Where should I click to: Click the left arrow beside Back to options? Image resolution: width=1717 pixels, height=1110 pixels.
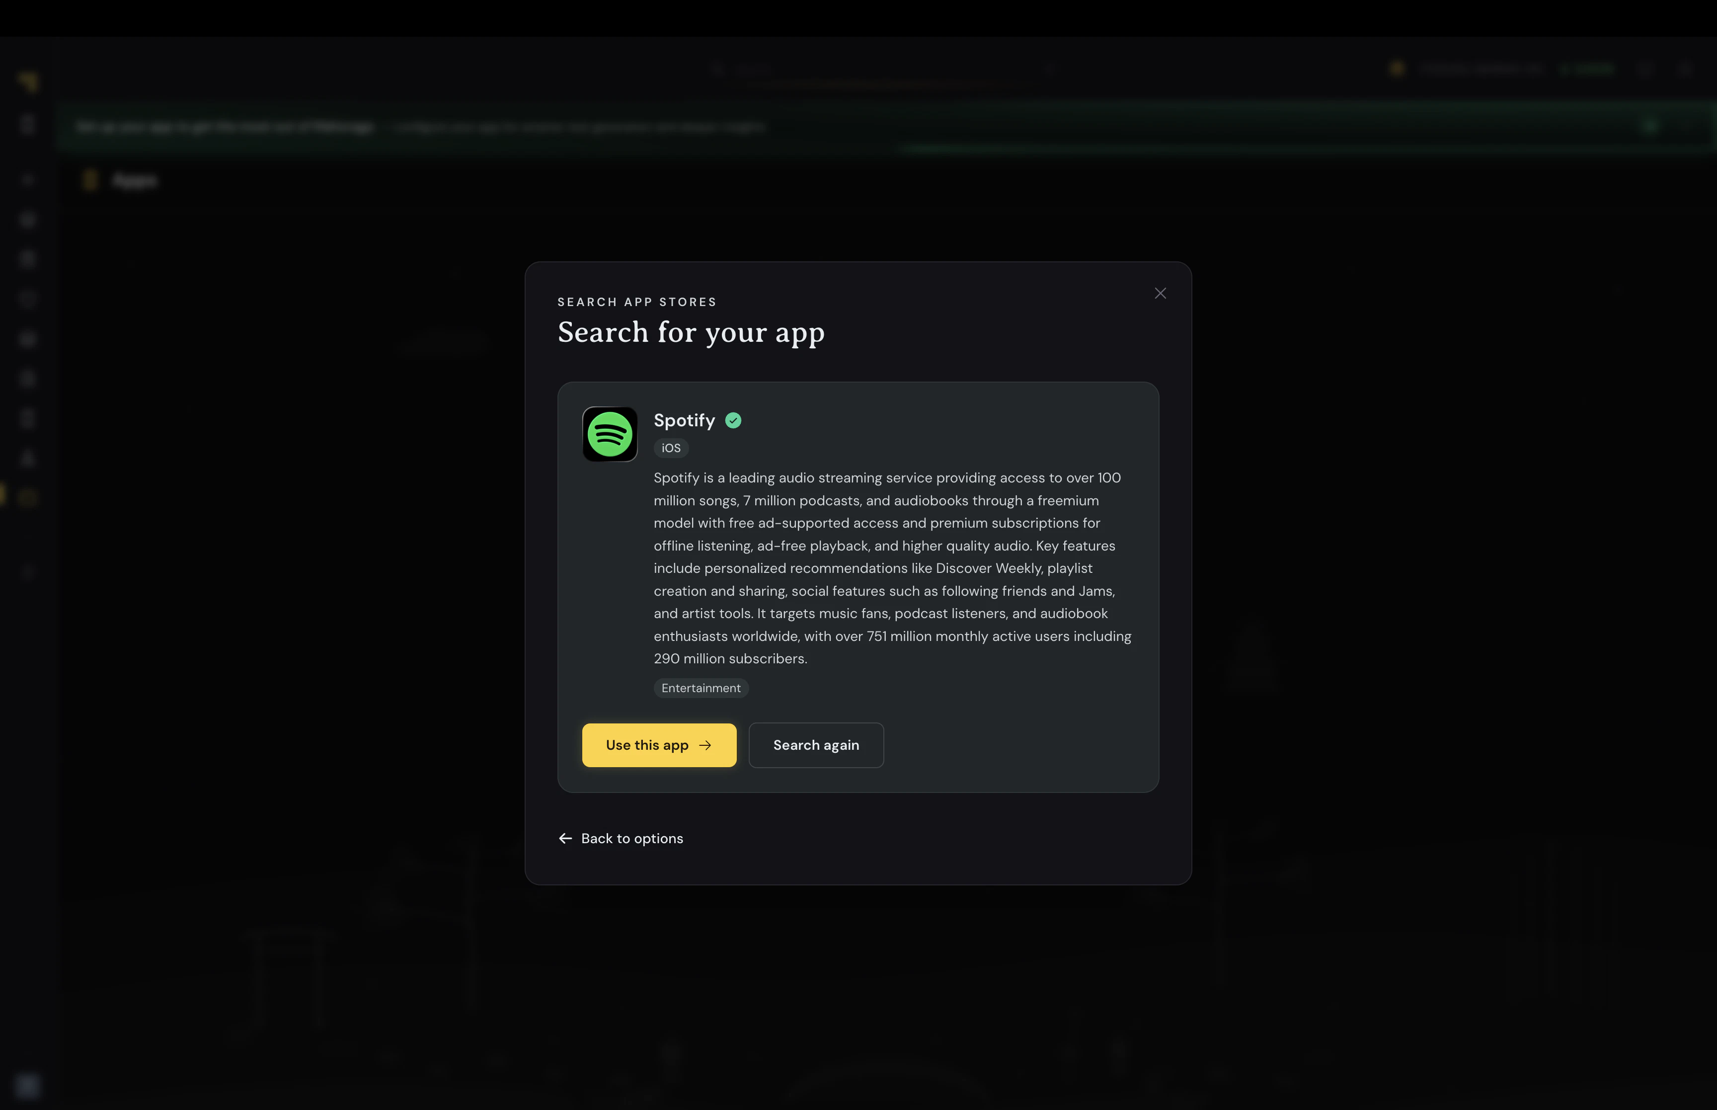[x=565, y=838]
